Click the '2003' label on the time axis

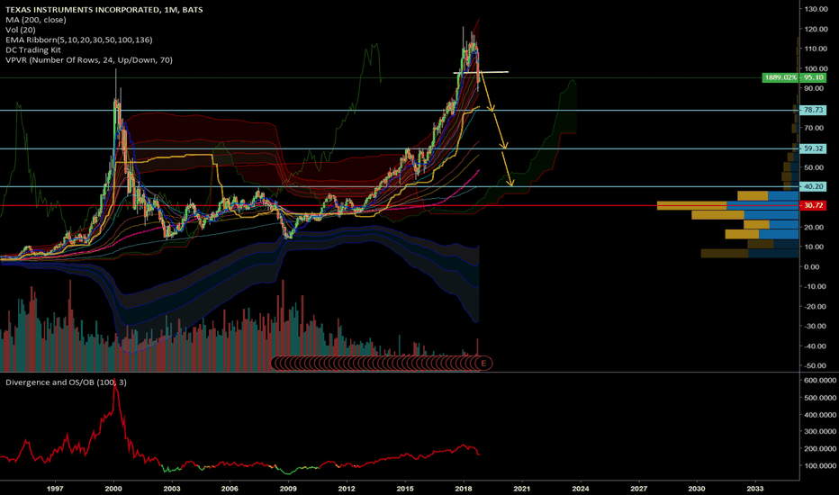(171, 488)
